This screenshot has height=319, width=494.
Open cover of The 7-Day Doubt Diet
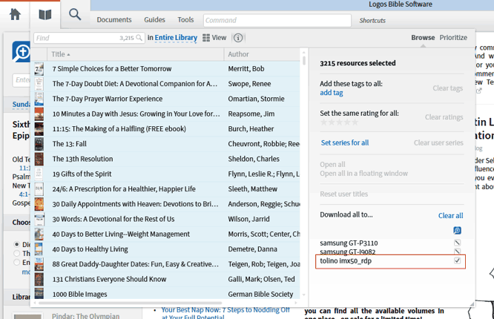tap(39, 84)
